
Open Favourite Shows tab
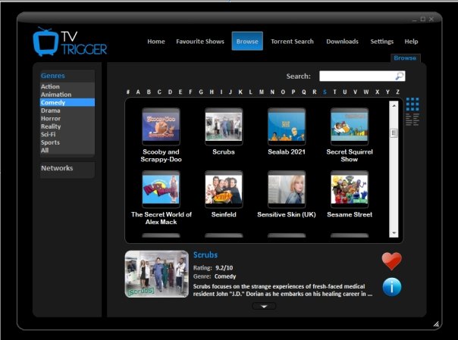pyautogui.click(x=200, y=42)
